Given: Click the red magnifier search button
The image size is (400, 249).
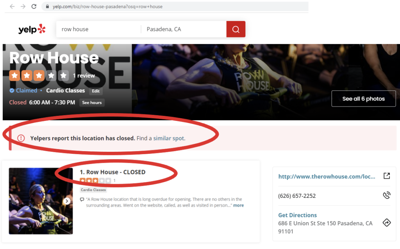Looking at the screenshot, I should [236, 29].
